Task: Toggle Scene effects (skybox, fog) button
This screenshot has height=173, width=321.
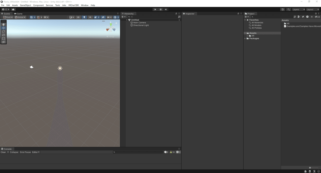Action: (x=95, y=17)
